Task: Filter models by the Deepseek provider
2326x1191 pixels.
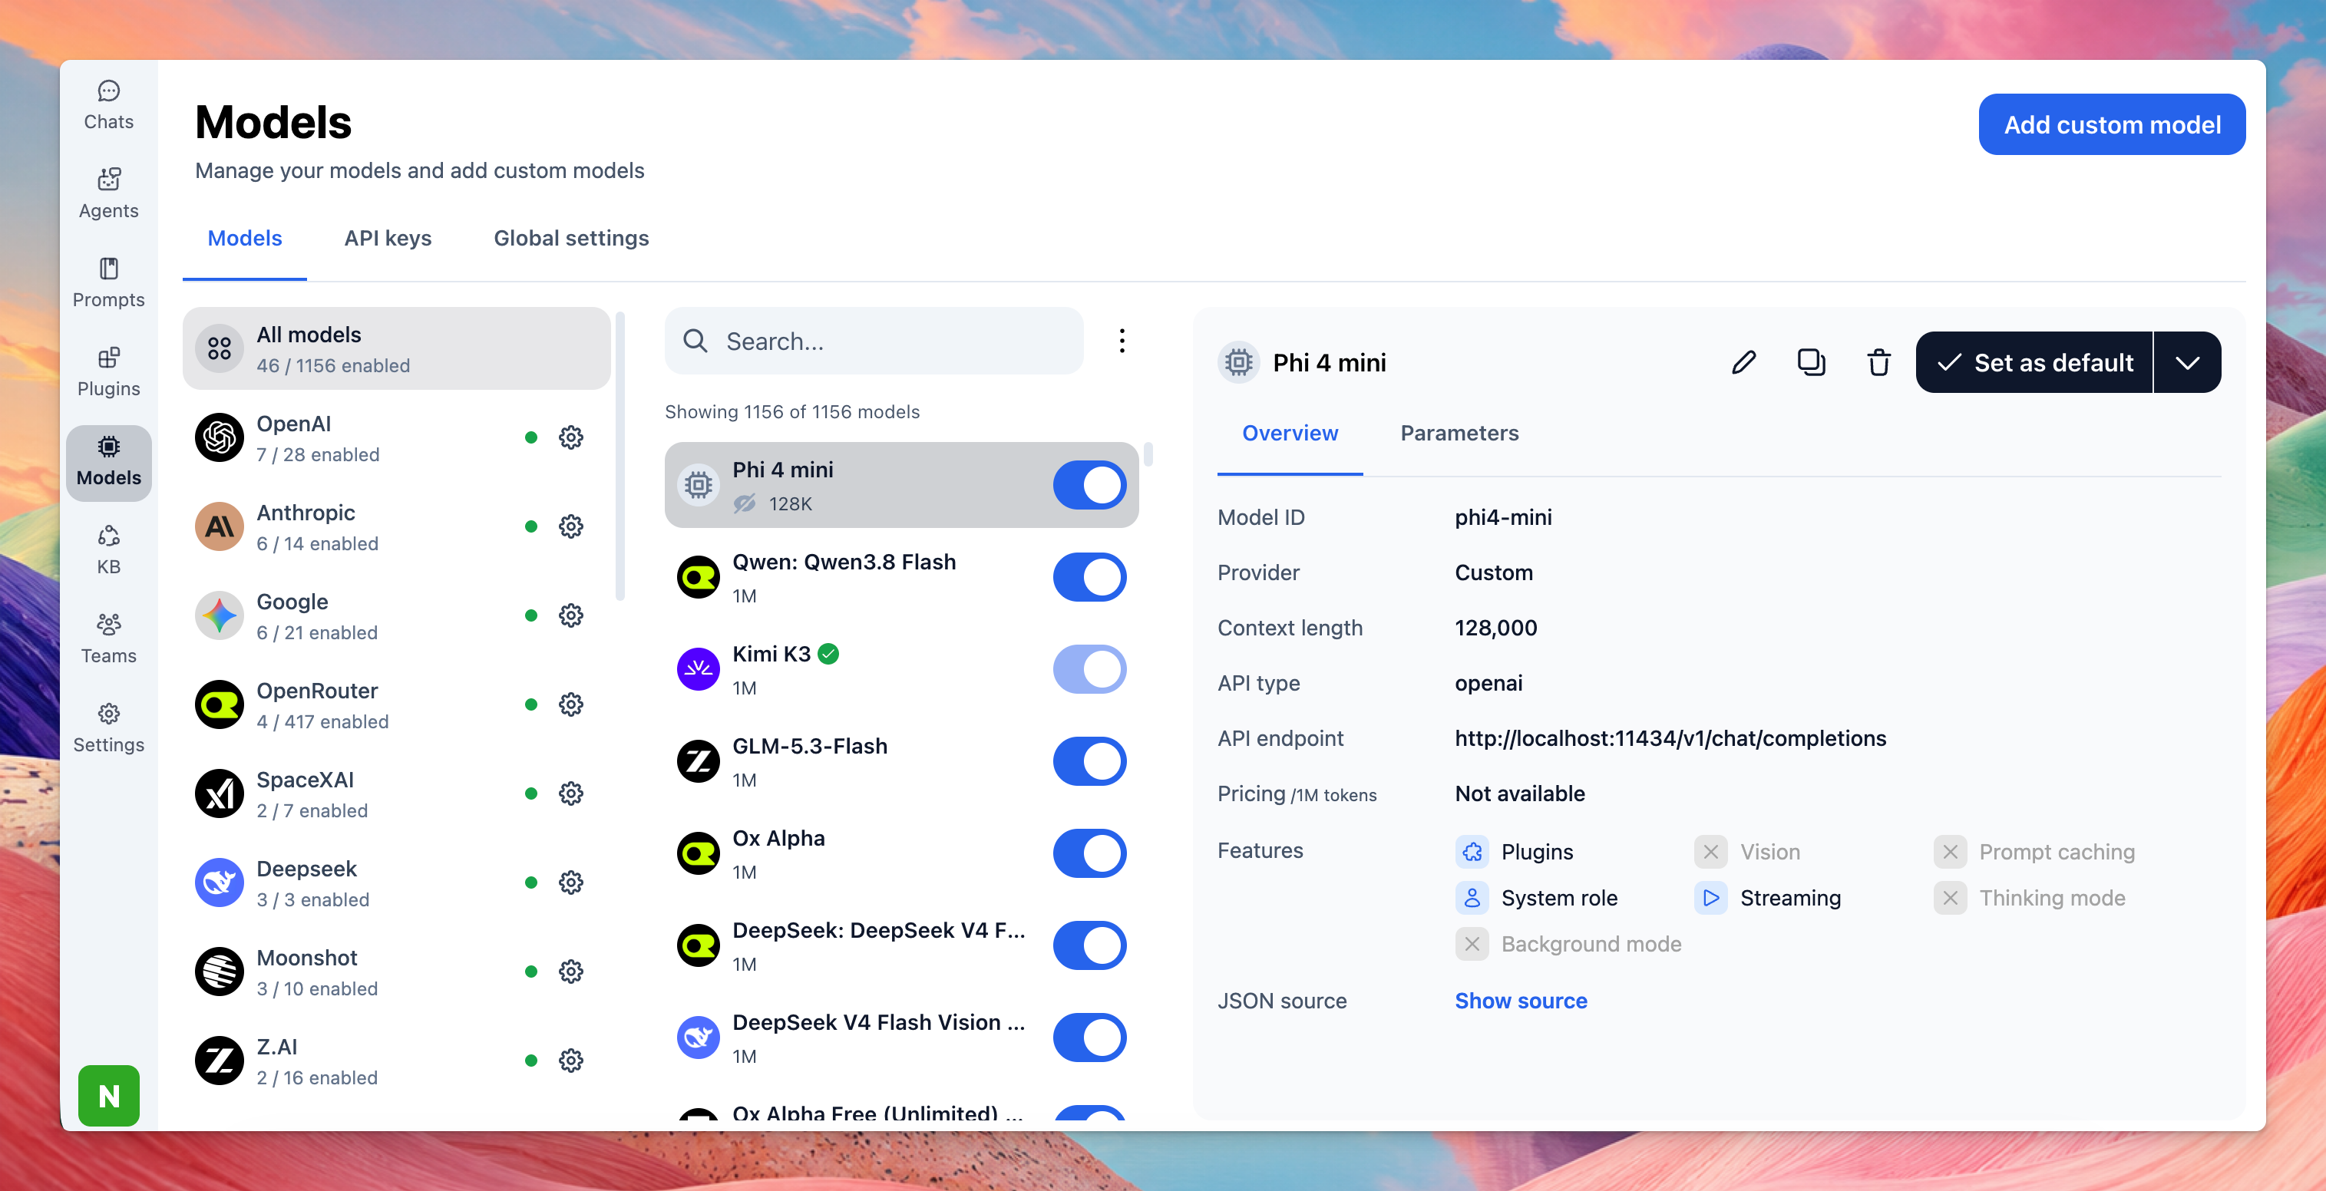Action: 398,883
